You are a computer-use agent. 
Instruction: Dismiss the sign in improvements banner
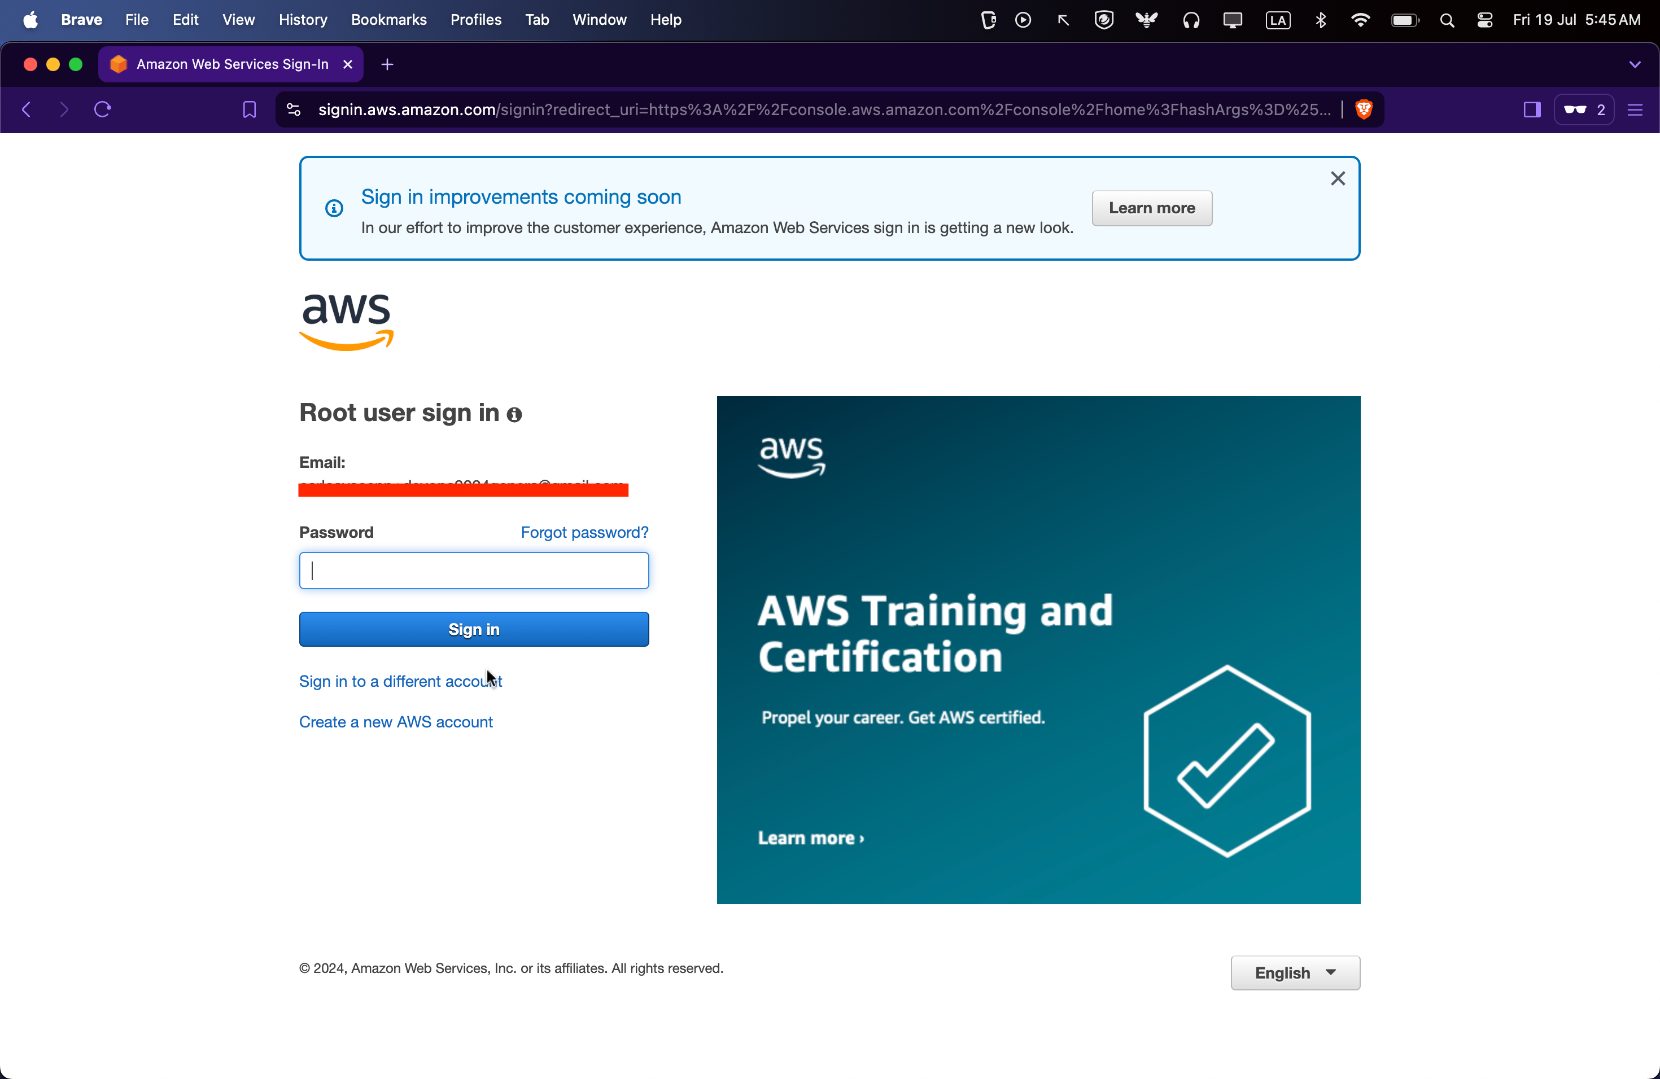pyautogui.click(x=1337, y=178)
